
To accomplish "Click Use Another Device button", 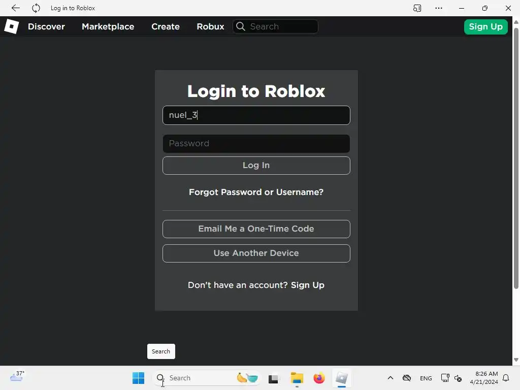I will pyautogui.click(x=256, y=253).
